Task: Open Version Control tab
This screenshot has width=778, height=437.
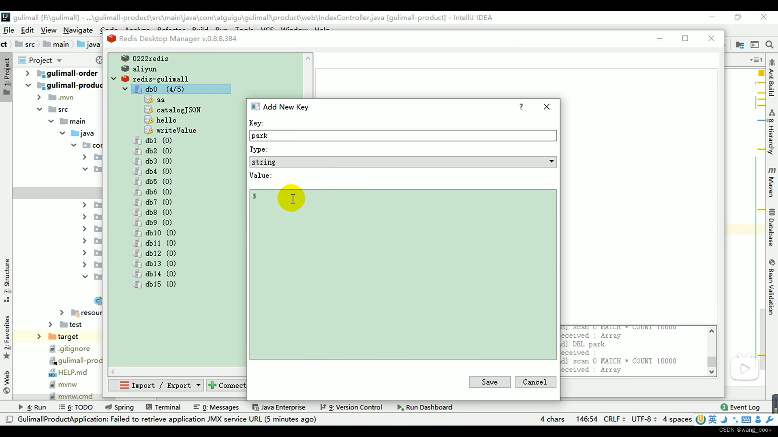Action: (351, 407)
